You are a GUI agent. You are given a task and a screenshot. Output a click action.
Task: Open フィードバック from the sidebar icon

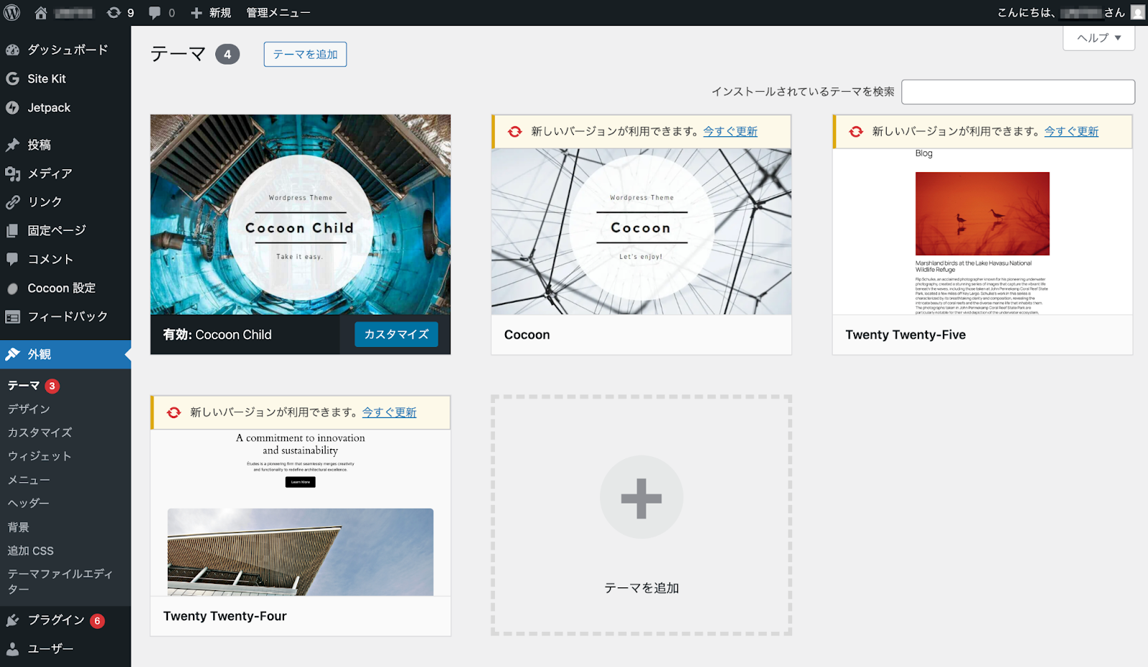[x=12, y=316]
